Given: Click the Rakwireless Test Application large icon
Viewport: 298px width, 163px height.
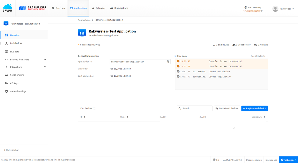Looking at the screenshot, I should click(82, 33).
